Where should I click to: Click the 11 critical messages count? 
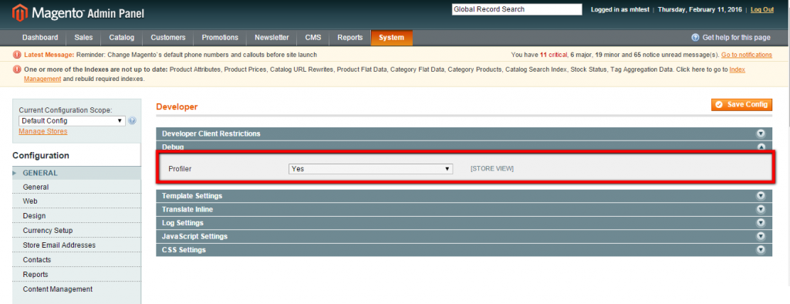[553, 55]
